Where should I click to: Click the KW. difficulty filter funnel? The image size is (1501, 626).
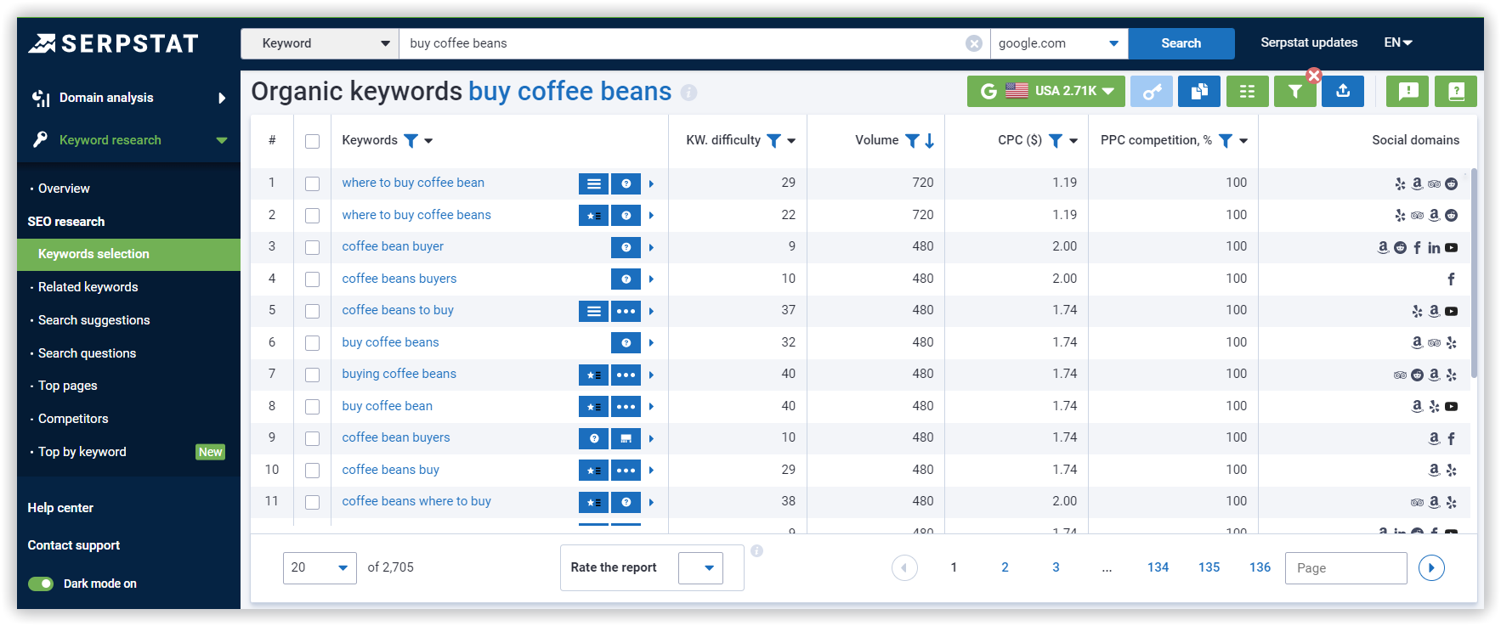click(x=773, y=140)
